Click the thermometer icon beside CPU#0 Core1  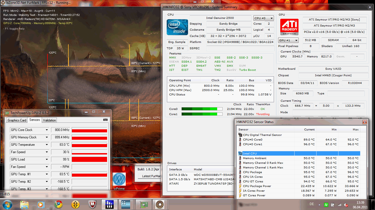[240, 144]
